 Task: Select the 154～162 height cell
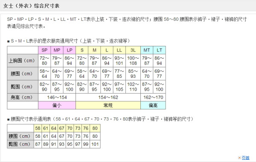pos(108,97)
